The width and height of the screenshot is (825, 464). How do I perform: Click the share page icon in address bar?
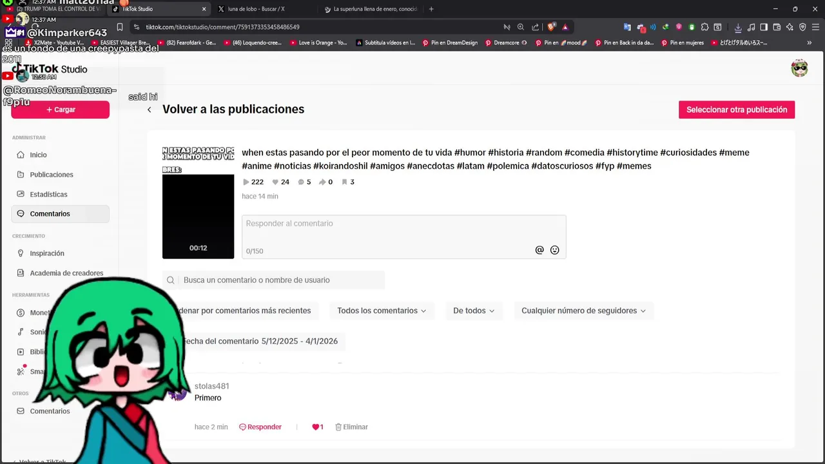click(536, 27)
